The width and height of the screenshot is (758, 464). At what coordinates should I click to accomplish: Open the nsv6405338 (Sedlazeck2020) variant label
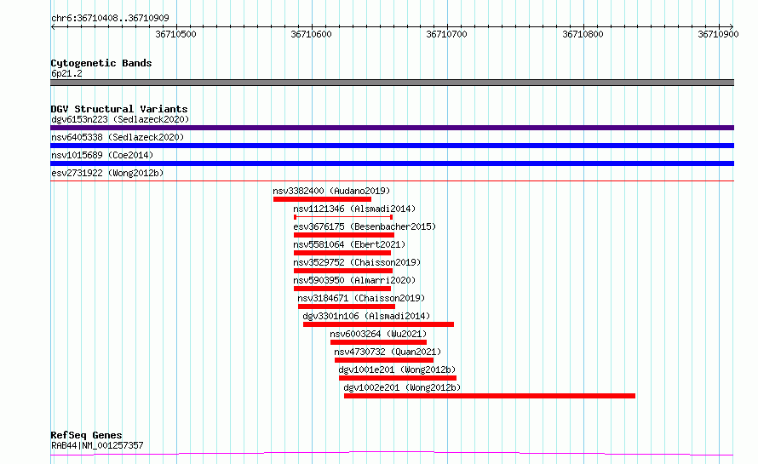[x=118, y=137]
